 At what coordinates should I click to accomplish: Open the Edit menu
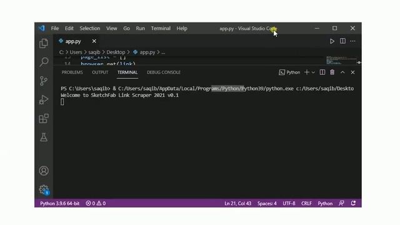tap(69, 28)
